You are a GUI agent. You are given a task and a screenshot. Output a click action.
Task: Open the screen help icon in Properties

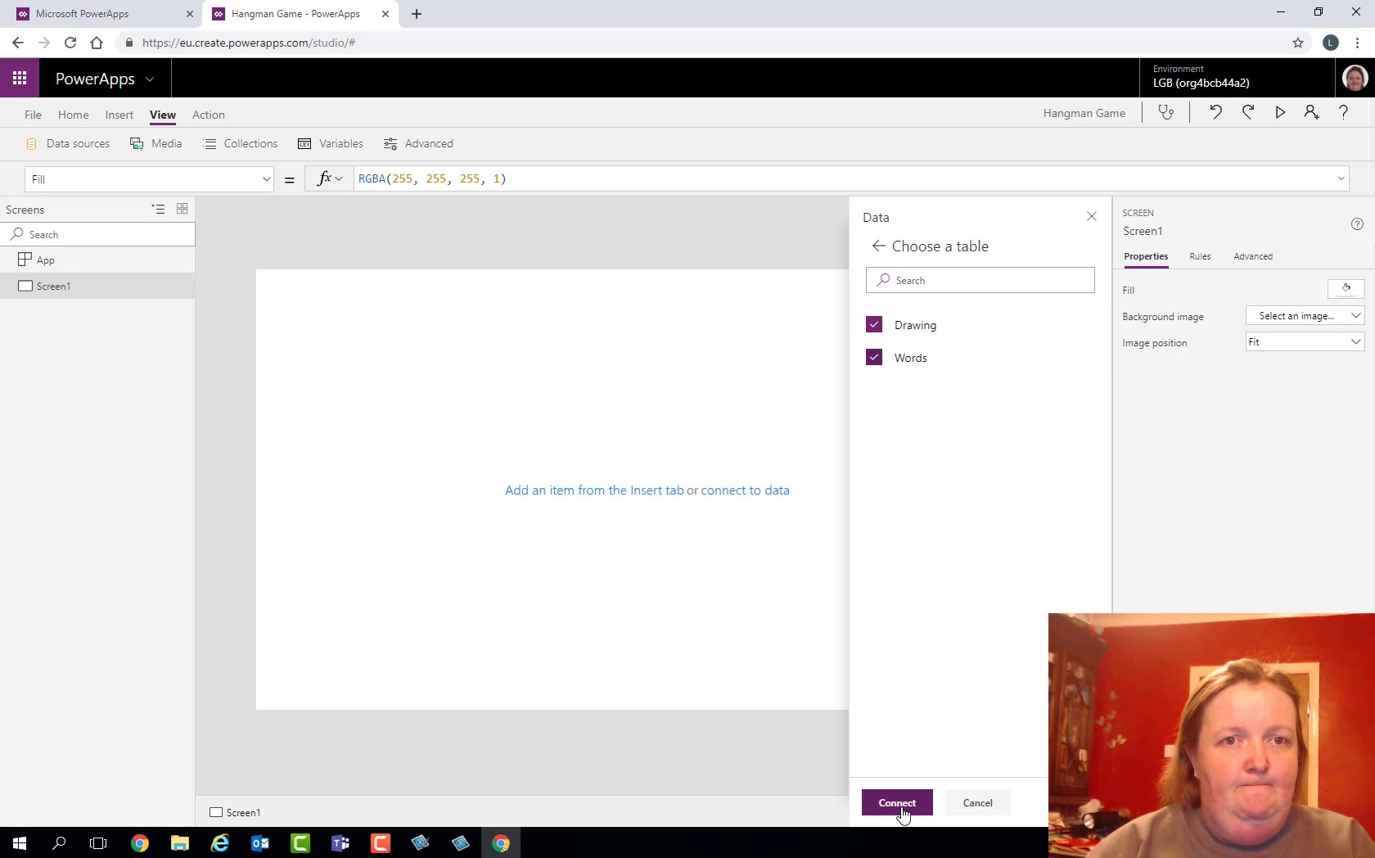pos(1357,224)
